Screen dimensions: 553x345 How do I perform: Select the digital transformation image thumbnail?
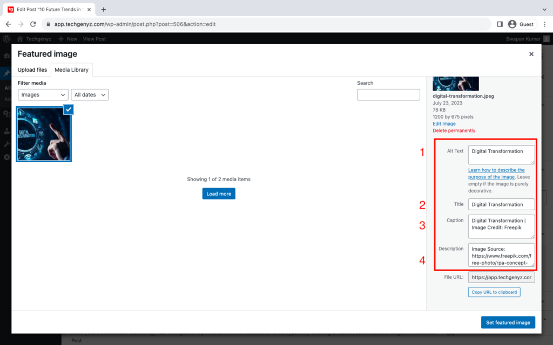[x=44, y=134]
